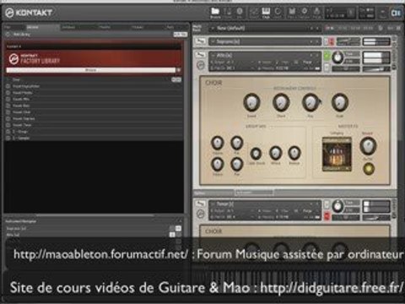Click the wrench edit icon of the Alto instrument

200,54
